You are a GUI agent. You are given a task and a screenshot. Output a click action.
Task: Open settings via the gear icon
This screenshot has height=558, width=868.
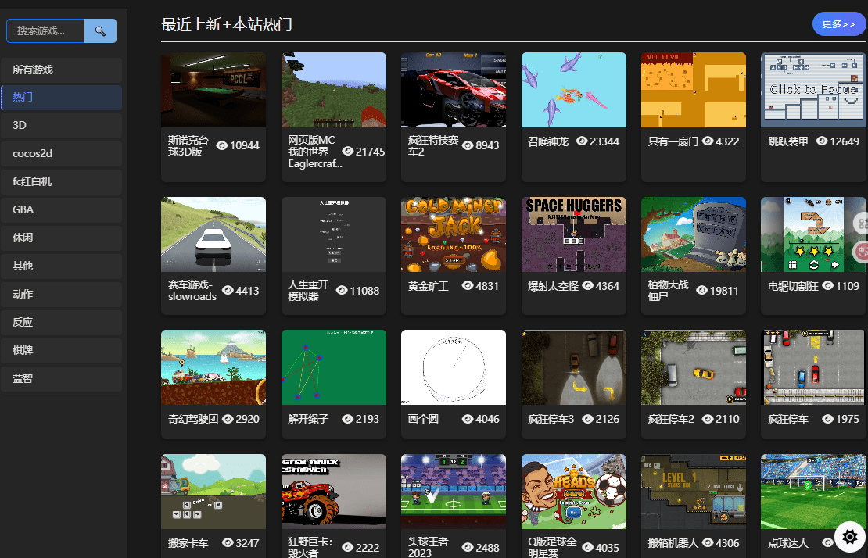pyautogui.click(x=850, y=537)
